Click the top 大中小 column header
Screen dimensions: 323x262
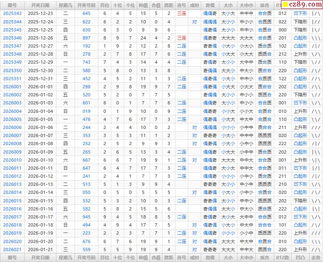246,5
